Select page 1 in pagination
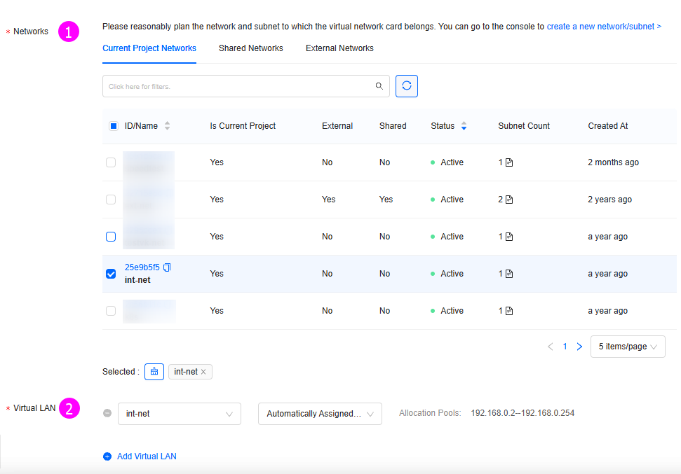This screenshot has width=681, height=474. (x=565, y=347)
